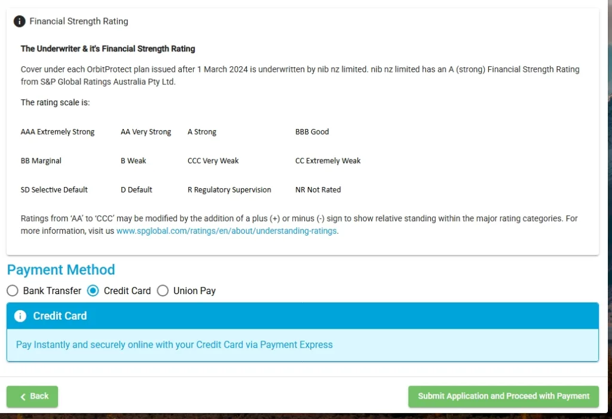Click the 'CCC Very Weak' rating entry
This screenshot has width=612, height=419.
click(213, 161)
